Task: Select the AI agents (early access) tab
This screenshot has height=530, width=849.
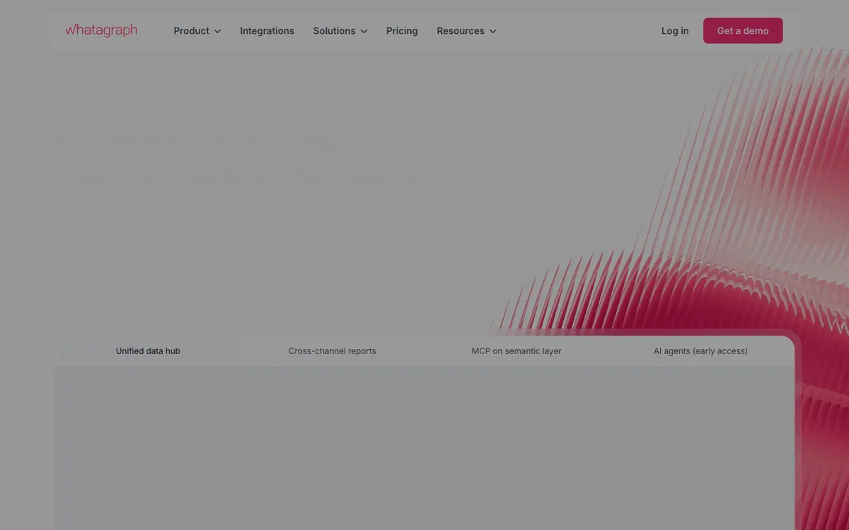Action: pos(700,351)
